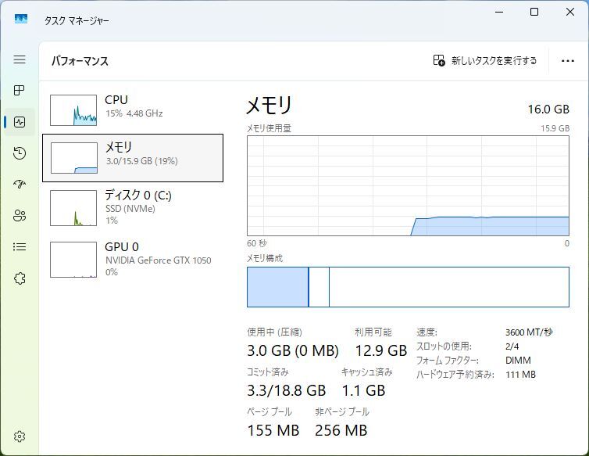Select the Performance page icon

[x=20, y=122]
